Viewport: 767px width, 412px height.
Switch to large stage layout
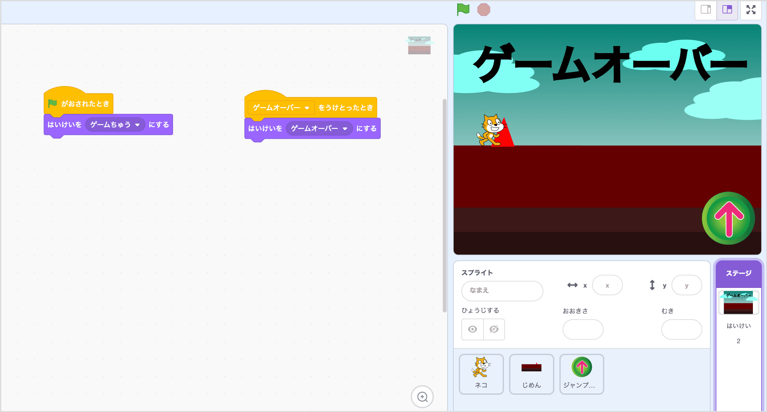(x=727, y=10)
